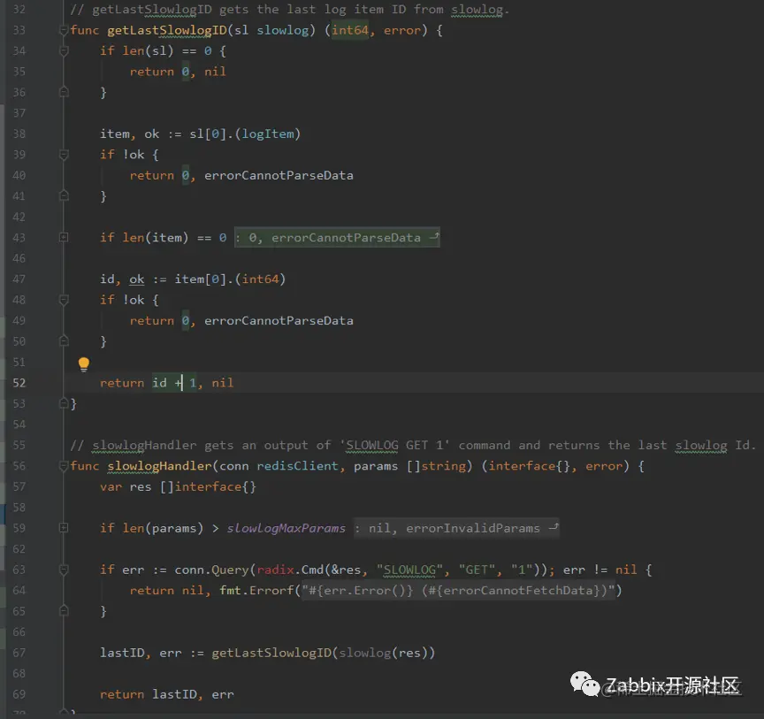
Task: Click line number 52 in the gutter
Action: click(x=19, y=383)
